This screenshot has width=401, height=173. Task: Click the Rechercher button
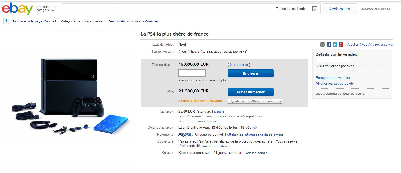tap(339, 9)
